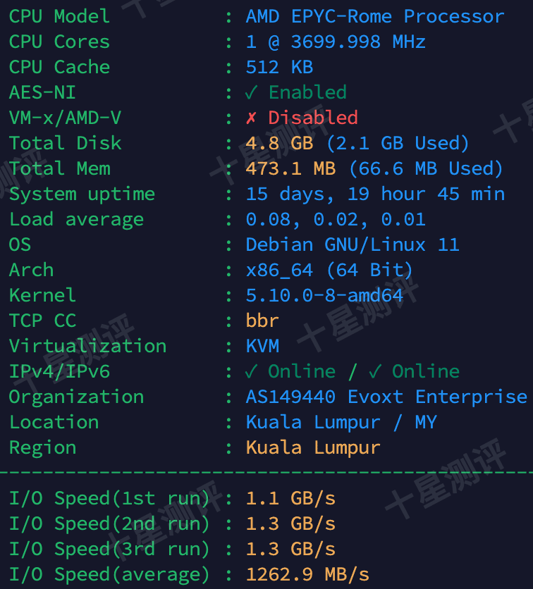
Task: Click the red VM-x/AMD-V Disabled cross
Action: tap(252, 118)
